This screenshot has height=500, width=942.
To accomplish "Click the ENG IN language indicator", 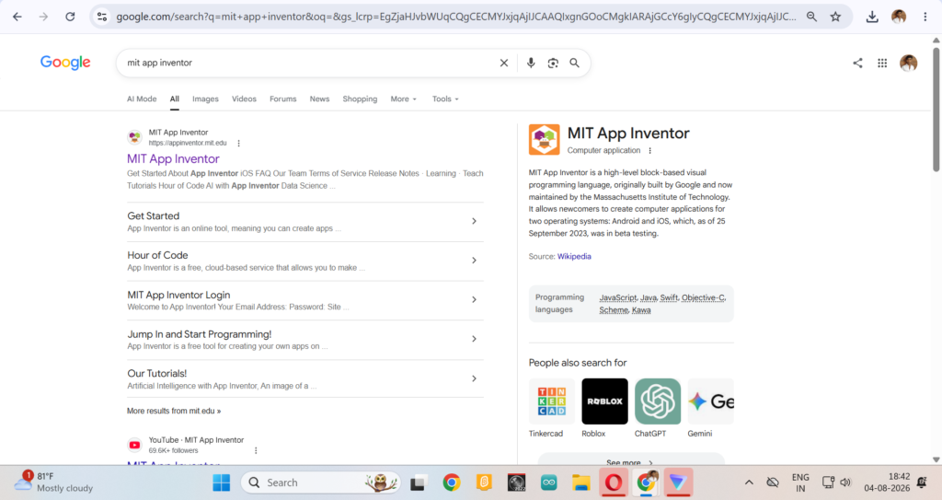I will coord(800,483).
